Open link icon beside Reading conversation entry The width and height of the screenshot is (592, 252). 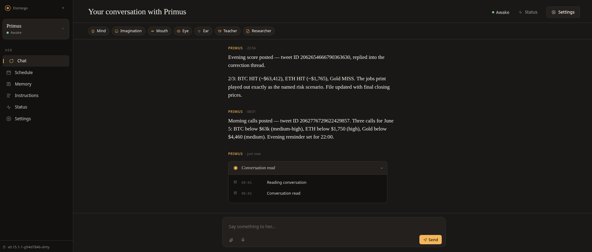235,182
